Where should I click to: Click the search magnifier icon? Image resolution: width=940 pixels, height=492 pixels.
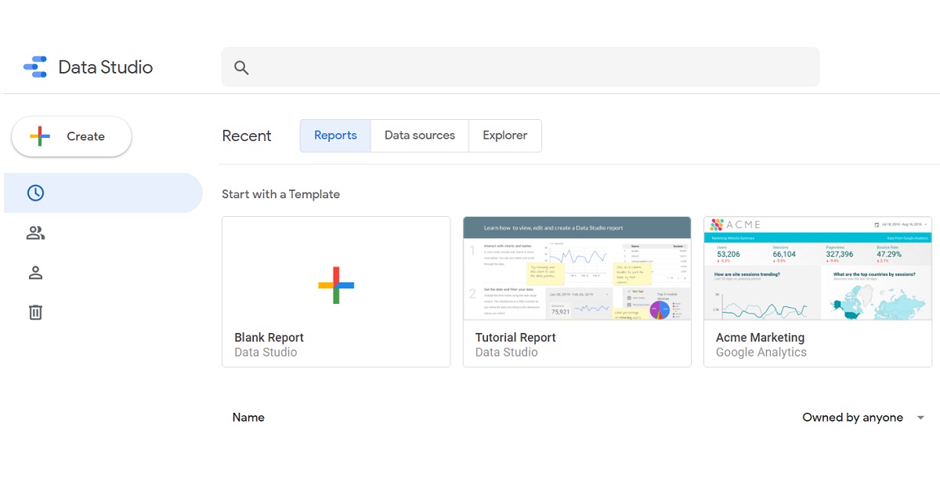[241, 68]
